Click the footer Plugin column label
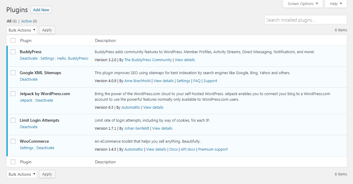The width and height of the screenshot is (353, 184). click(26, 162)
